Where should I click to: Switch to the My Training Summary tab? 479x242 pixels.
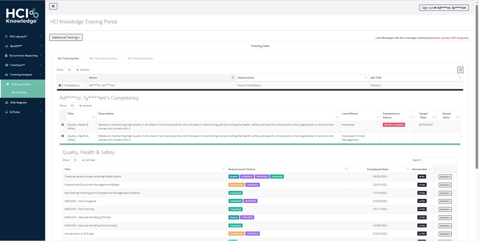[103, 58]
